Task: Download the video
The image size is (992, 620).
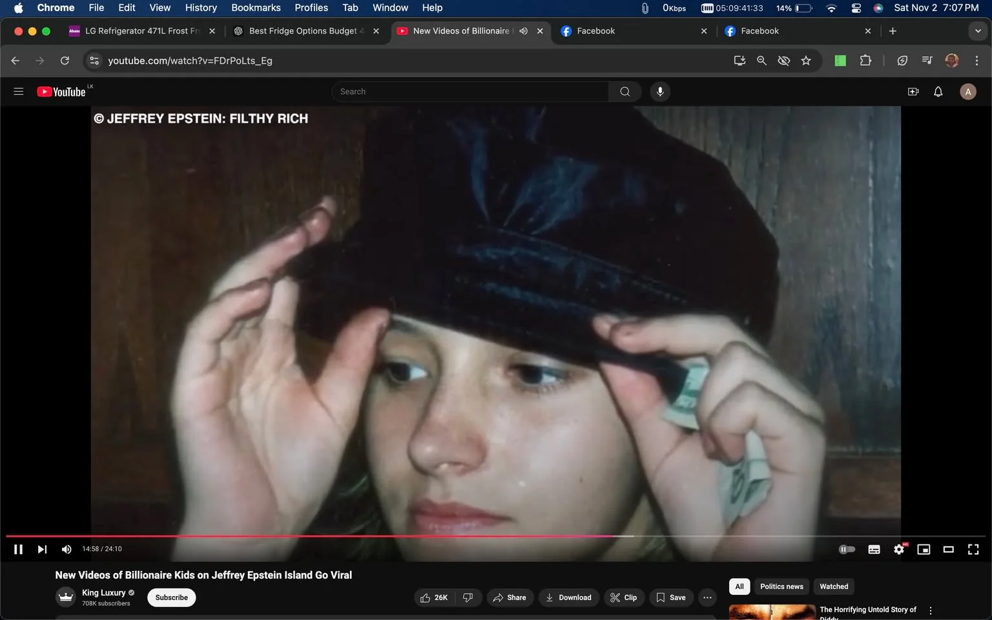Action: point(569,597)
